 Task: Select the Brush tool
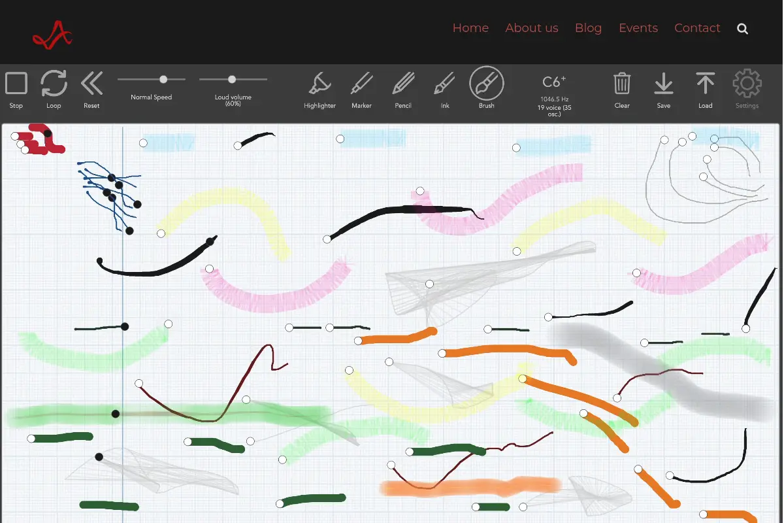(x=487, y=84)
